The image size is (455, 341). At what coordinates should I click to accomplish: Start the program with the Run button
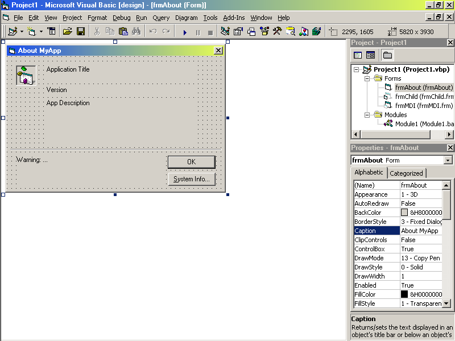point(185,32)
